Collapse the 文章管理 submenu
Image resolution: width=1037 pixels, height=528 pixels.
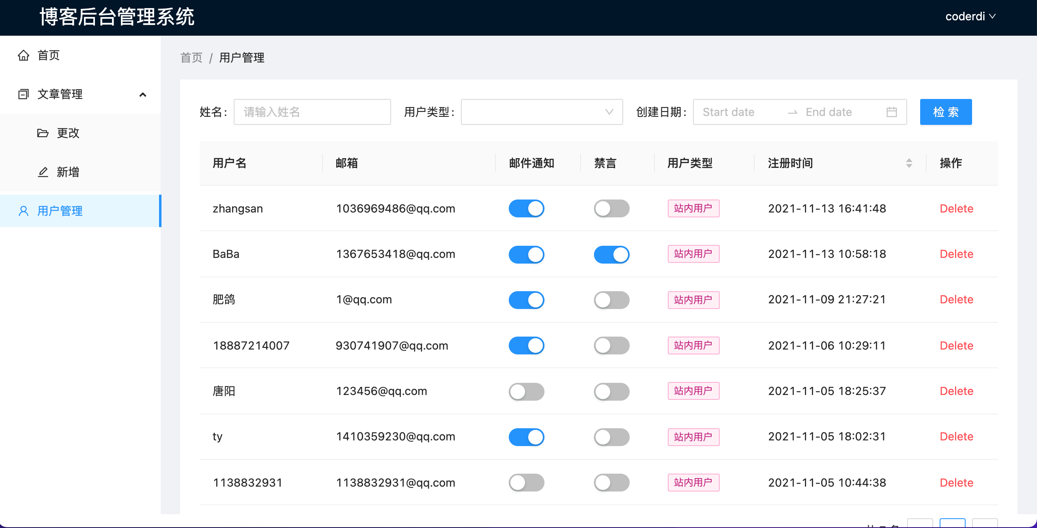tap(142, 94)
